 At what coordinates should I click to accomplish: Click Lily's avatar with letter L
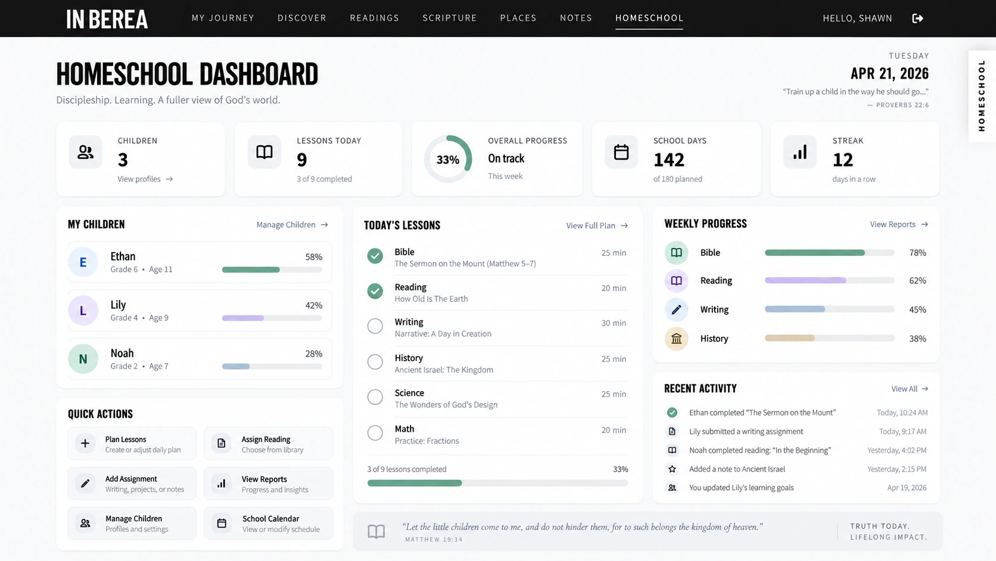click(x=83, y=311)
